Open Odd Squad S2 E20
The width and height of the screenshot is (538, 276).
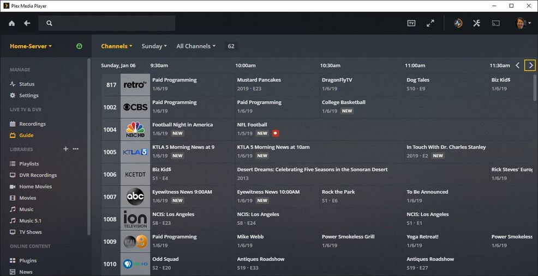click(x=193, y=263)
